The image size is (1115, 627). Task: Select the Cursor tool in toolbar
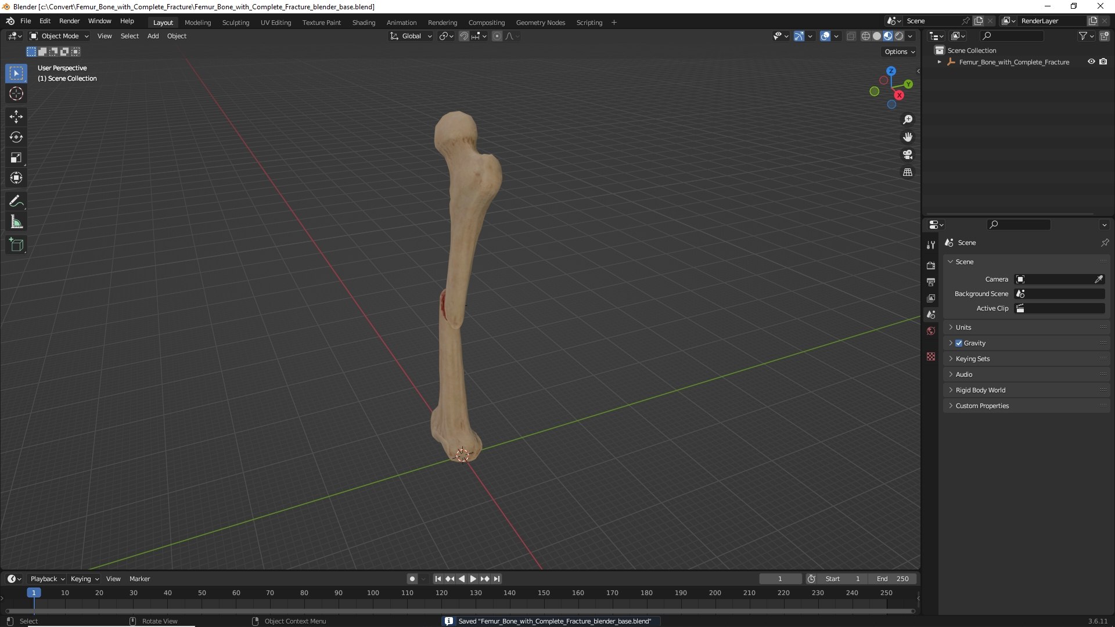[x=16, y=93]
